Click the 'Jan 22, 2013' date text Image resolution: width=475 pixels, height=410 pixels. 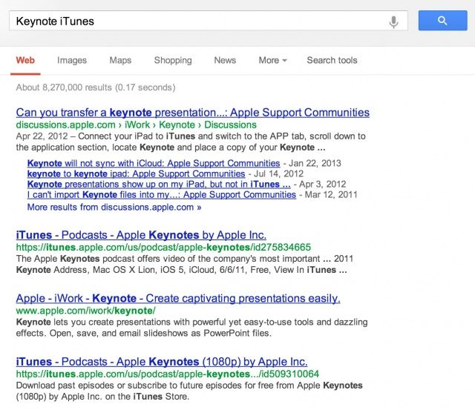(315, 163)
